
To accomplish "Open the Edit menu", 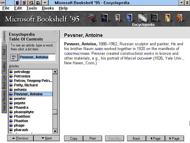I will pyautogui.click(x=18, y=8).
